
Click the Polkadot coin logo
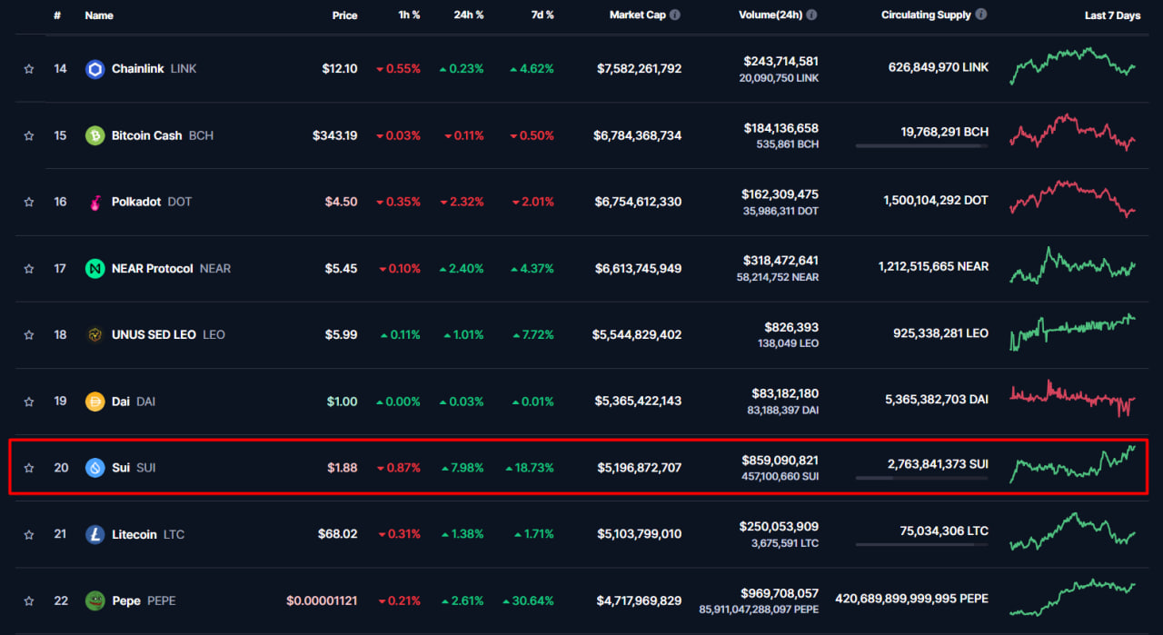click(94, 202)
